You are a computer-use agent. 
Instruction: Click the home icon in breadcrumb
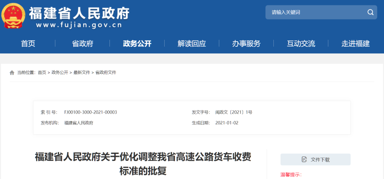(12, 73)
